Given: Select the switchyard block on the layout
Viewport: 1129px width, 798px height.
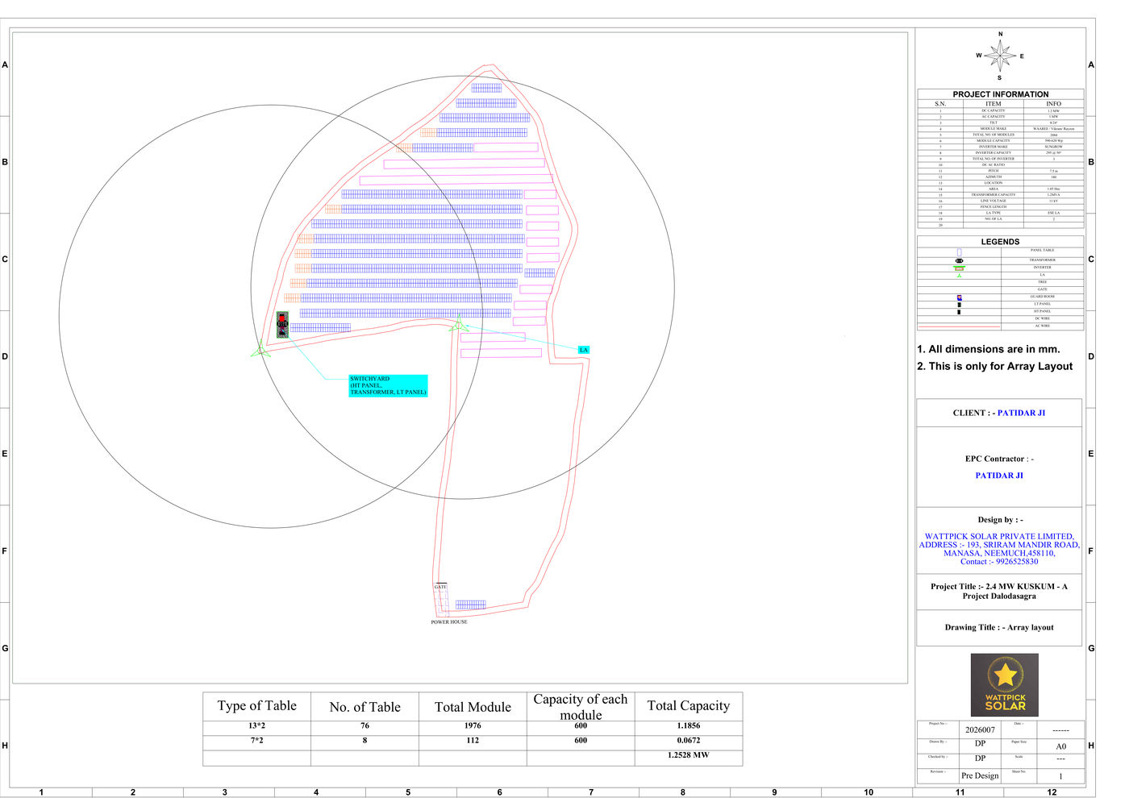Looking at the screenshot, I should point(282,325).
